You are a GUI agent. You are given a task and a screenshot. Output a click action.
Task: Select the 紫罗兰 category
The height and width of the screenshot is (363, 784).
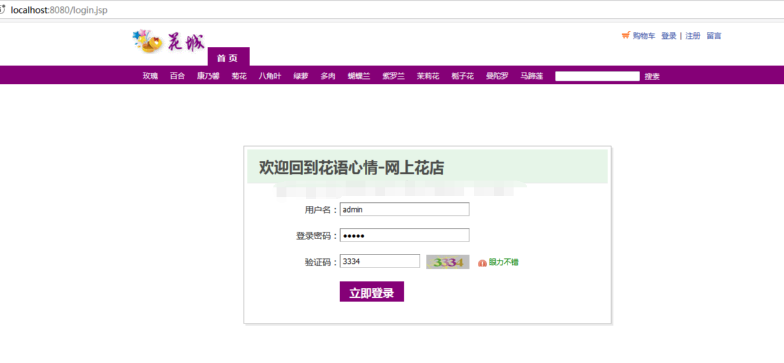click(x=393, y=76)
